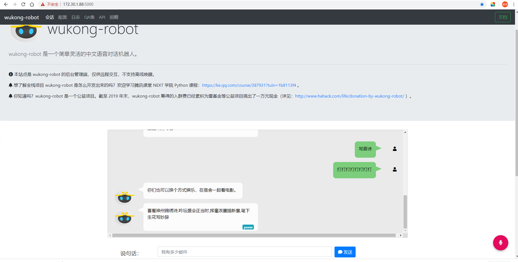Click the wukong robot logo in header
The width and height of the screenshot is (518, 262).
[x=26, y=33]
